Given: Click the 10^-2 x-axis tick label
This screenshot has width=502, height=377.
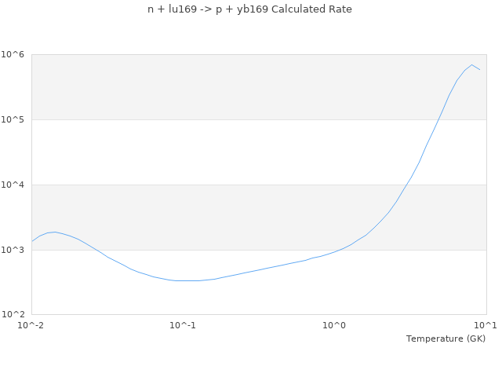Looking at the screenshot, I should 31,325.
